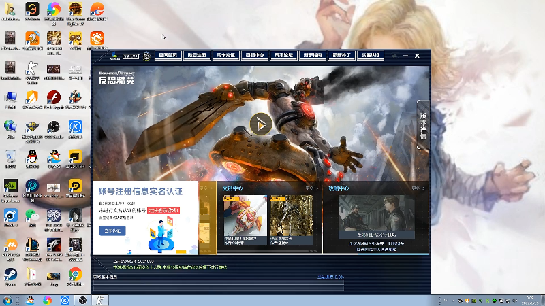Open the WeChat desktop shortcut
The image size is (545, 306).
coord(32,218)
